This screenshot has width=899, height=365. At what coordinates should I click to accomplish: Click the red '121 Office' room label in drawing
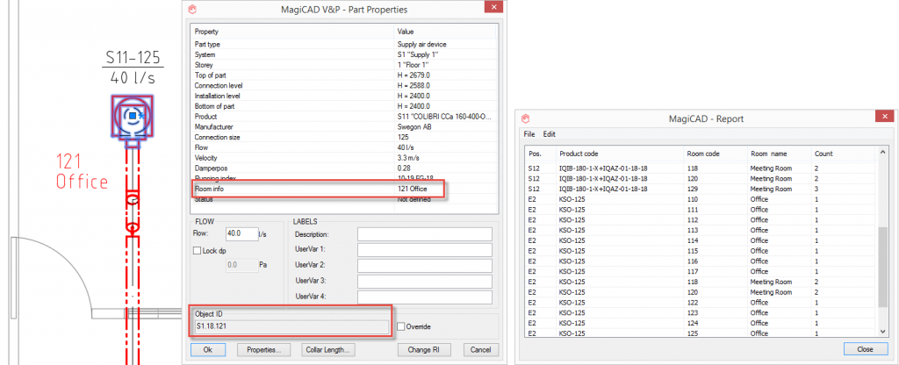(82, 172)
